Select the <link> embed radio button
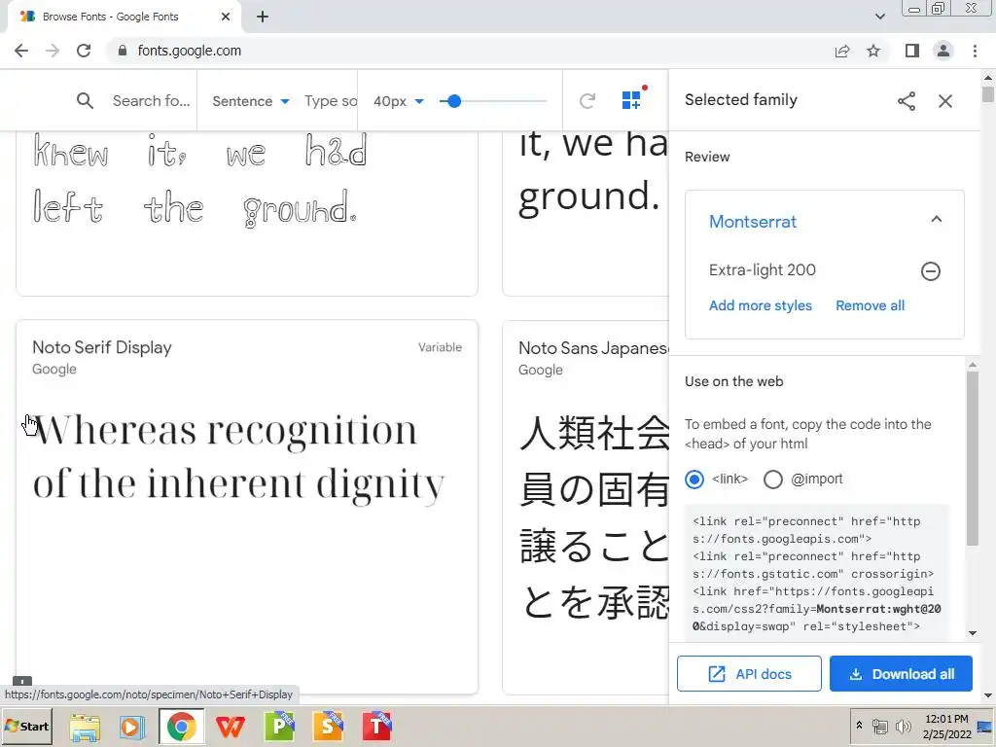The image size is (996, 747). click(x=694, y=479)
